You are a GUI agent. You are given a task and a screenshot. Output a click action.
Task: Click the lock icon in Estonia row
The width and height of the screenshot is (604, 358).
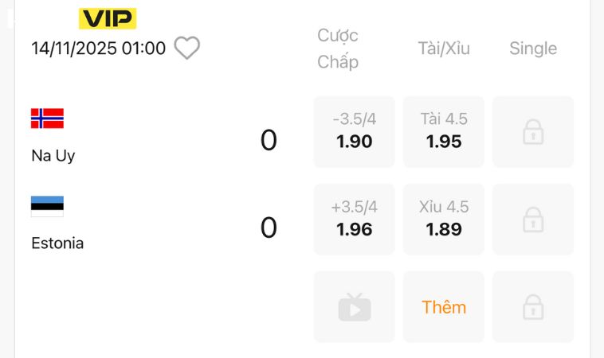click(532, 220)
